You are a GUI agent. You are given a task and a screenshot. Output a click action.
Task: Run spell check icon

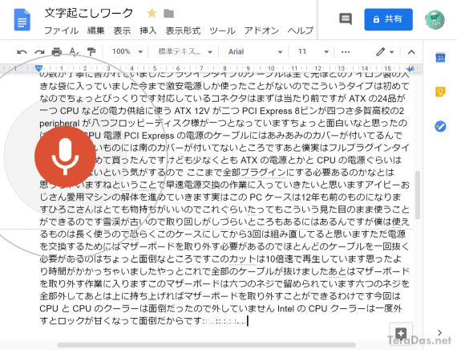pyautogui.click(x=74, y=52)
